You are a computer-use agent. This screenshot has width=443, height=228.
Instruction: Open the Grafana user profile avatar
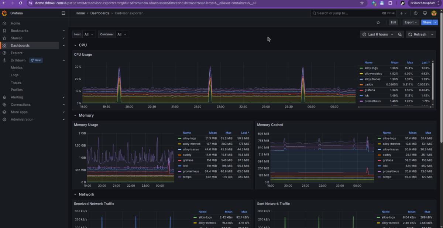point(434,13)
